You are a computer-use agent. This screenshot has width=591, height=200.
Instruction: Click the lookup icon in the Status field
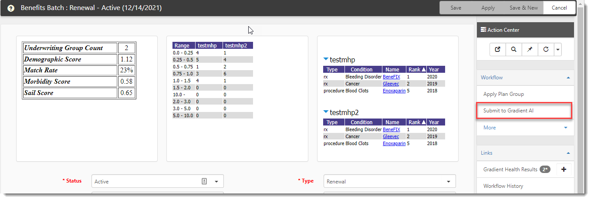coord(204,181)
